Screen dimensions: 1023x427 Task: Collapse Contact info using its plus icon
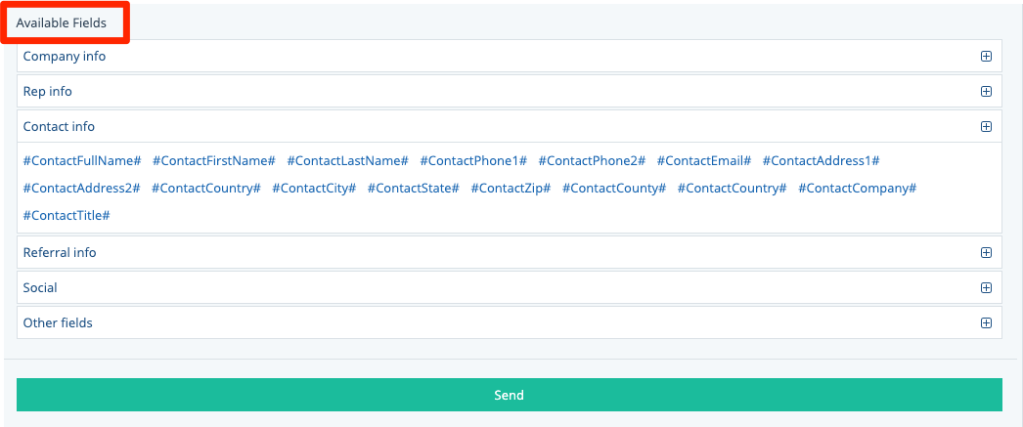(986, 127)
